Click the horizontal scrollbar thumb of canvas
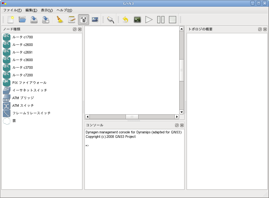Viewport: 269px width, 198px height. coord(132,117)
